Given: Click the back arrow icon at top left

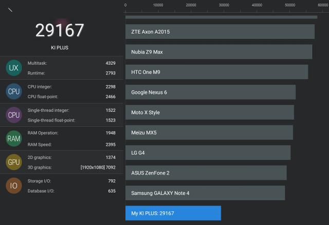Looking at the screenshot, I should point(10,10).
